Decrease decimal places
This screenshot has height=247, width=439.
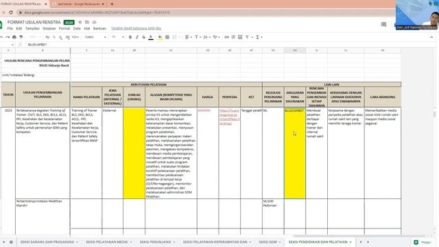coord(60,37)
